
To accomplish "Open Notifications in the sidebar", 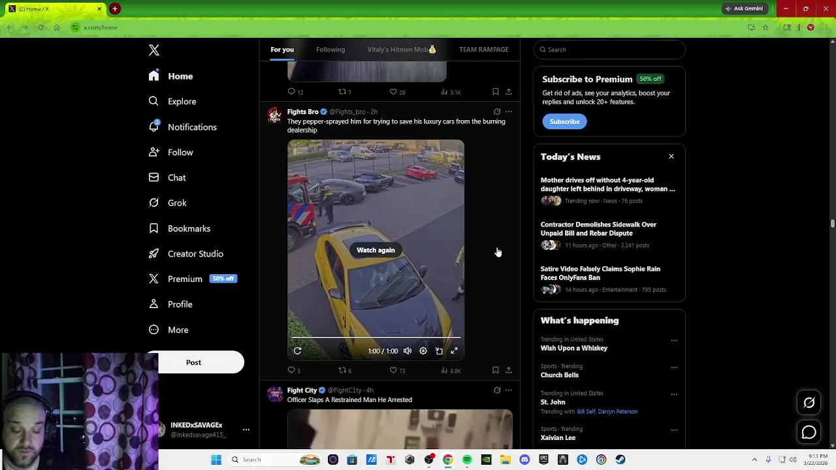I will [x=182, y=127].
